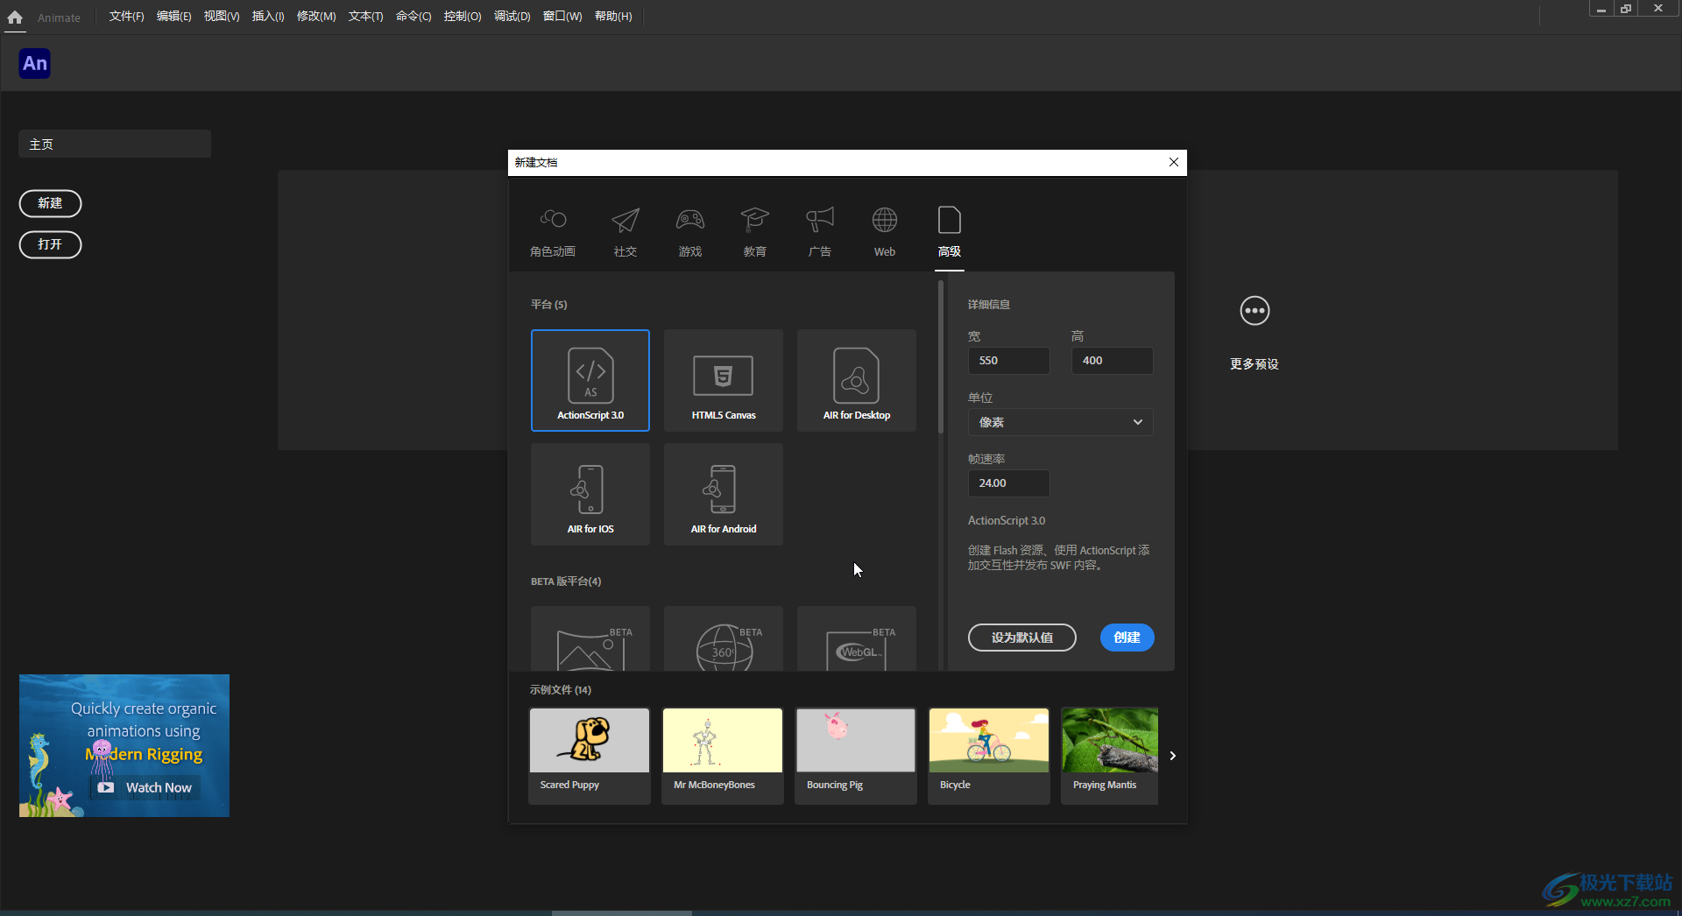Open the Mr McBoneyBones sample file

pyautogui.click(x=723, y=755)
